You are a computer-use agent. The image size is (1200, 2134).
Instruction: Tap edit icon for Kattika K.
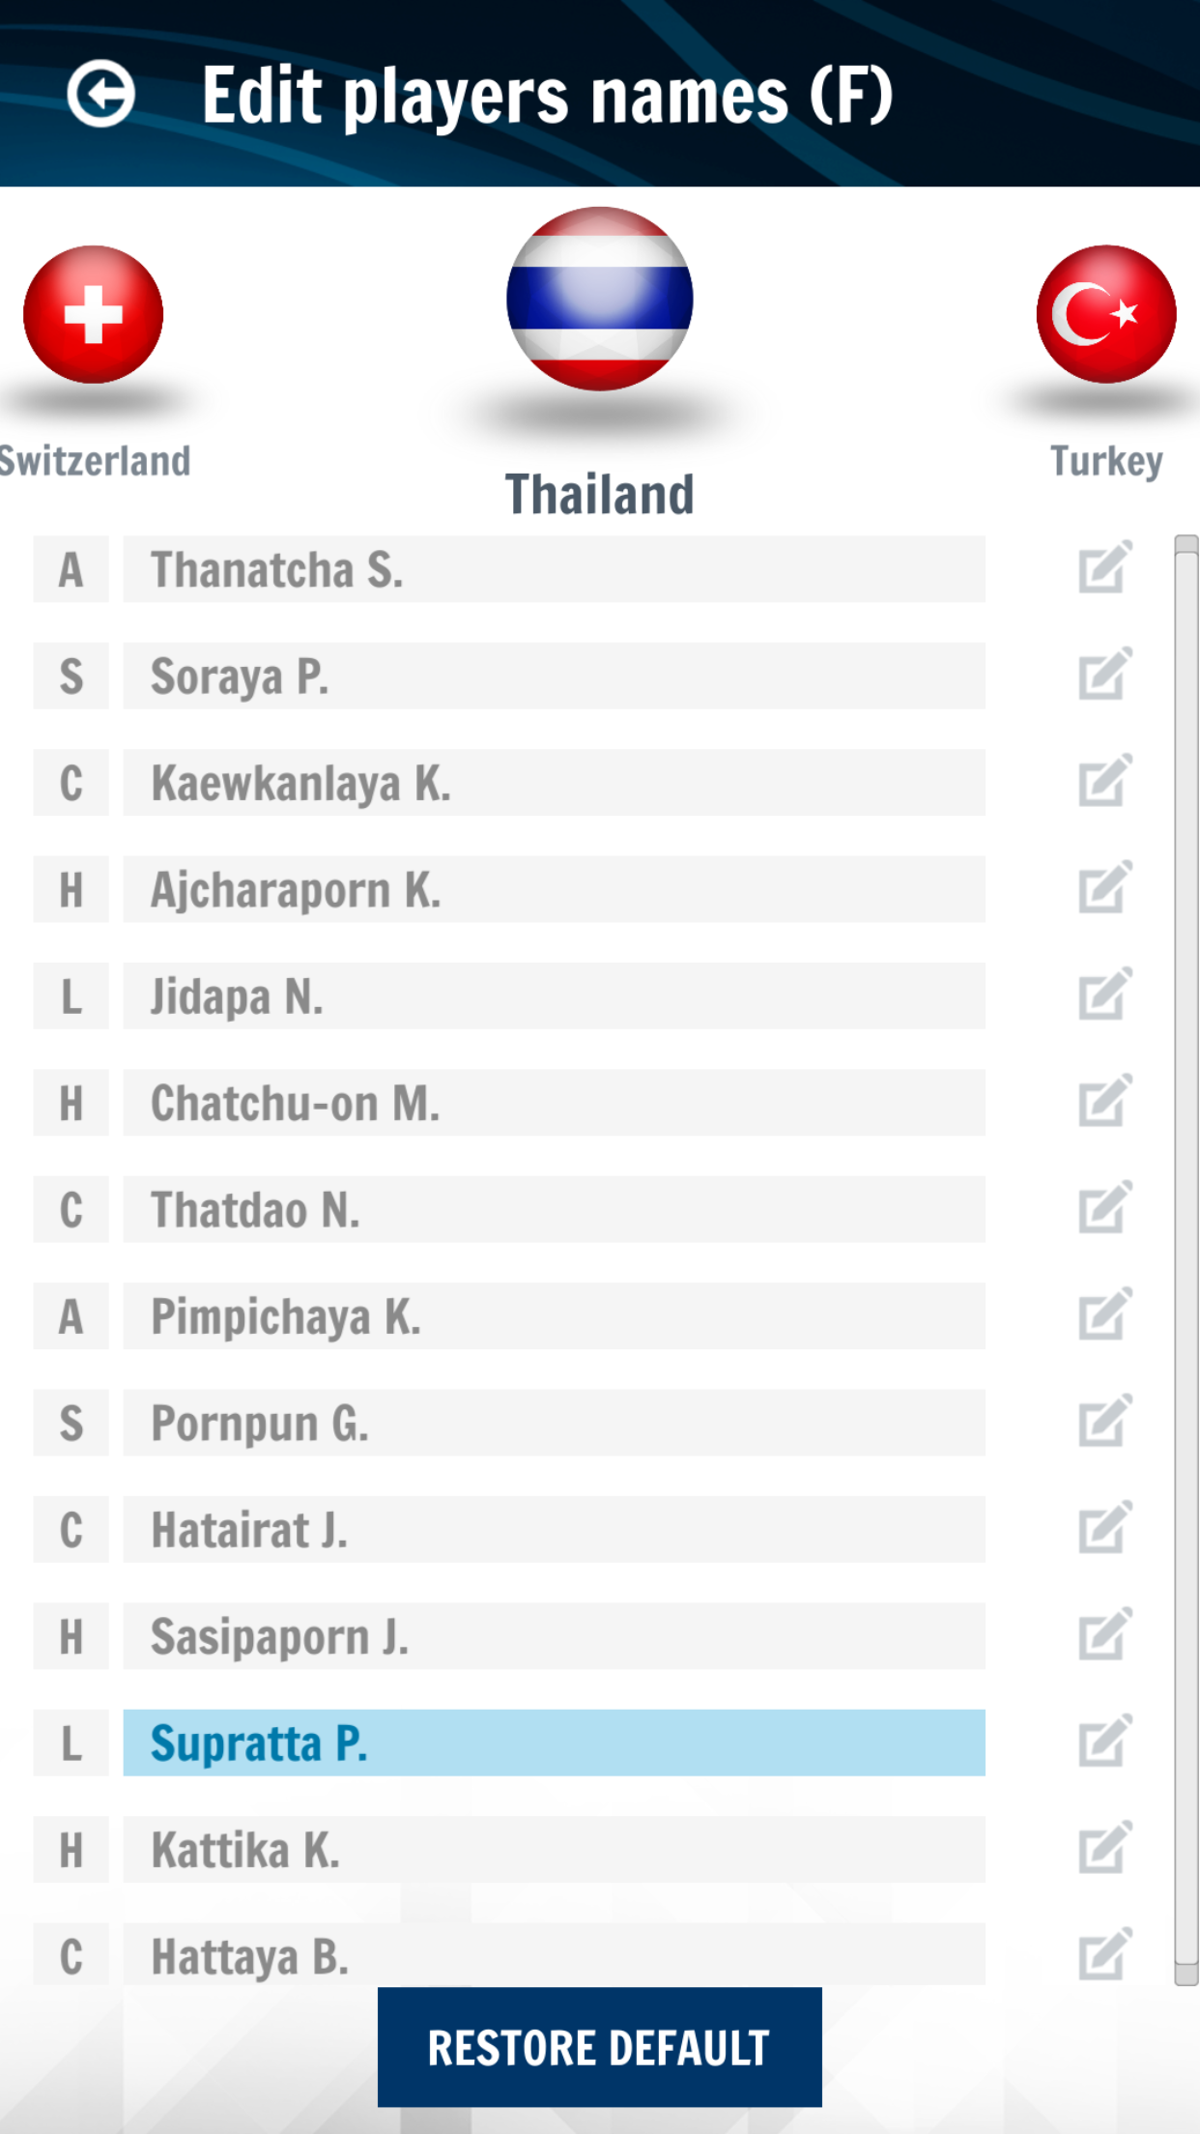(x=1104, y=1848)
